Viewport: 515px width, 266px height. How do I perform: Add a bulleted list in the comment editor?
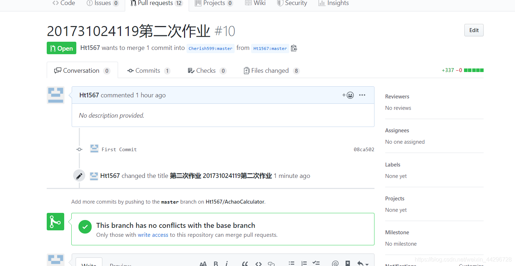(291, 263)
